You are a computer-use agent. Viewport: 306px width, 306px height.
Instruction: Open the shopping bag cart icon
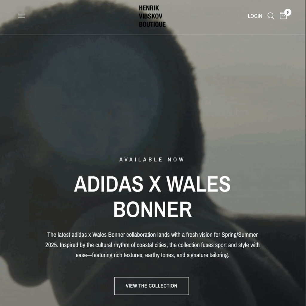[x=283, y=16]
